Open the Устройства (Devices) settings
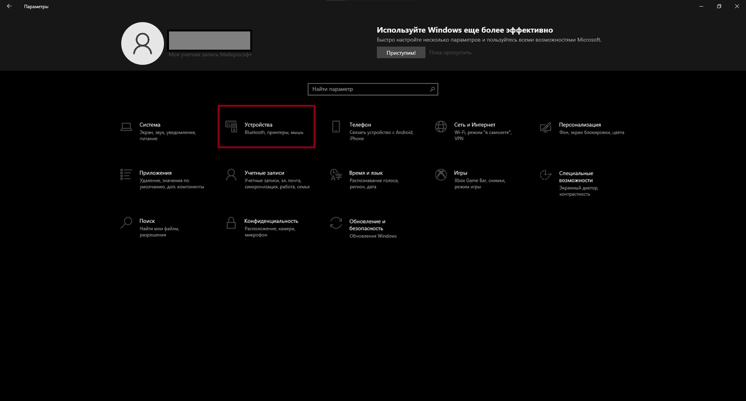 pyautogui.click(x=266, y=127)
